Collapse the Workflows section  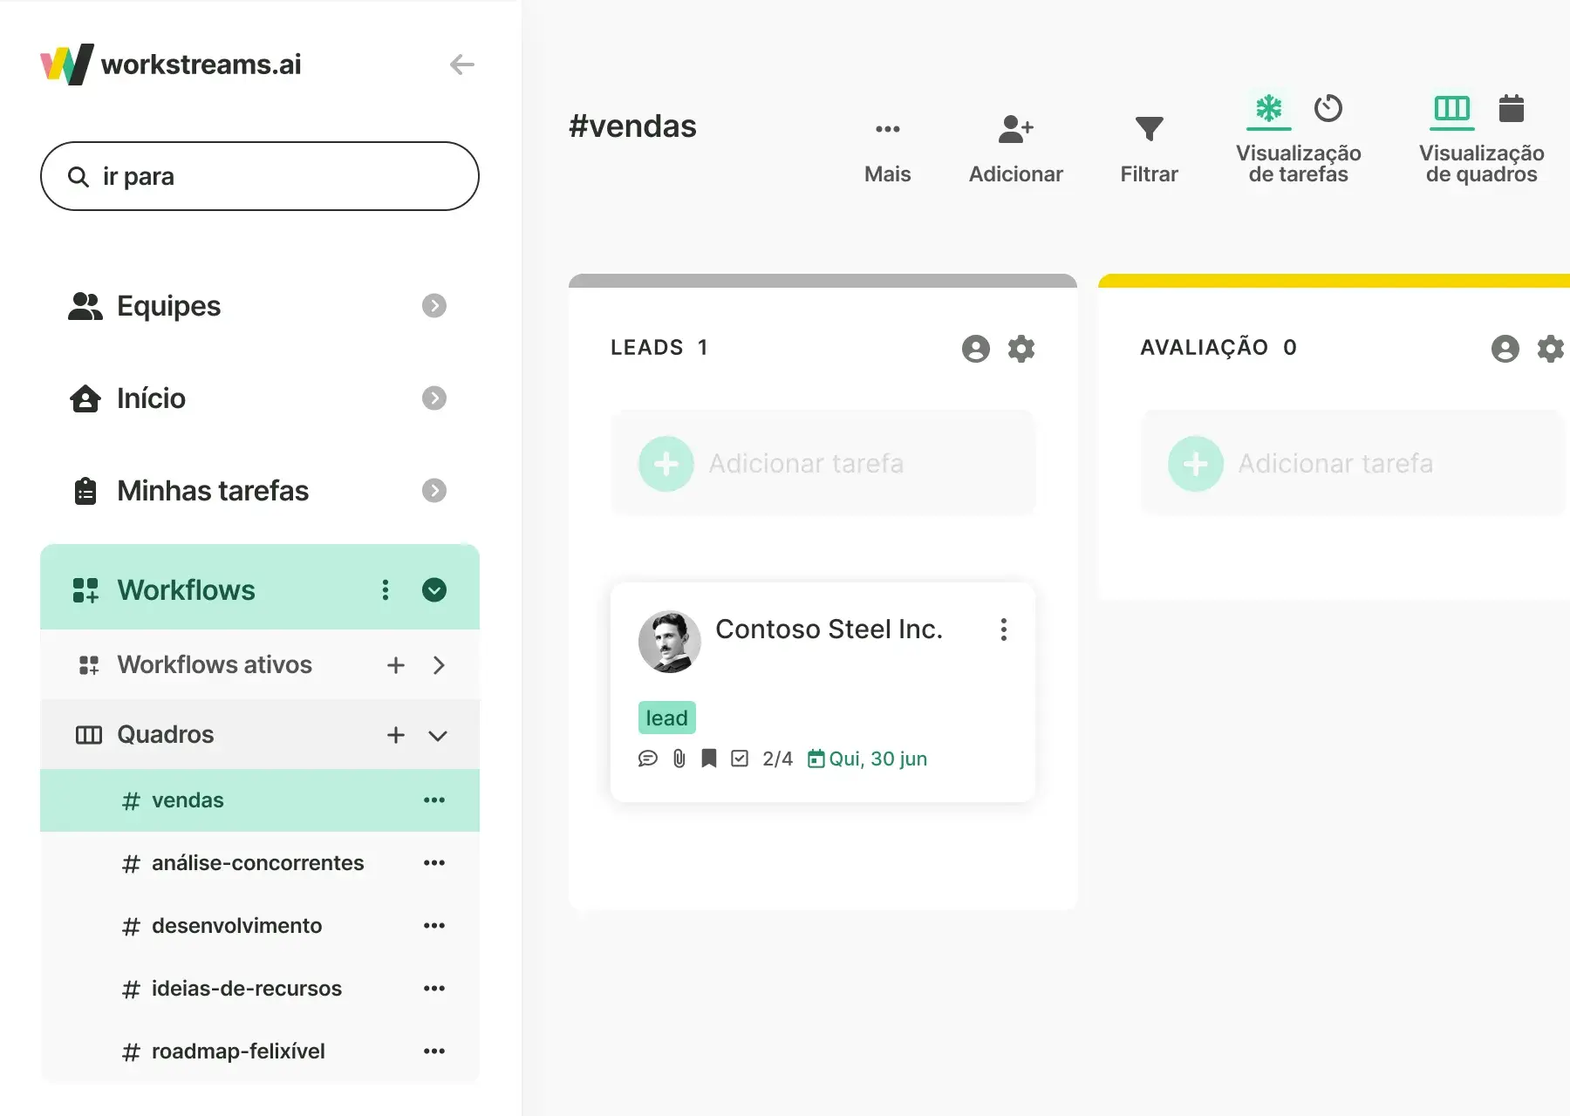[x=434, y=590]
